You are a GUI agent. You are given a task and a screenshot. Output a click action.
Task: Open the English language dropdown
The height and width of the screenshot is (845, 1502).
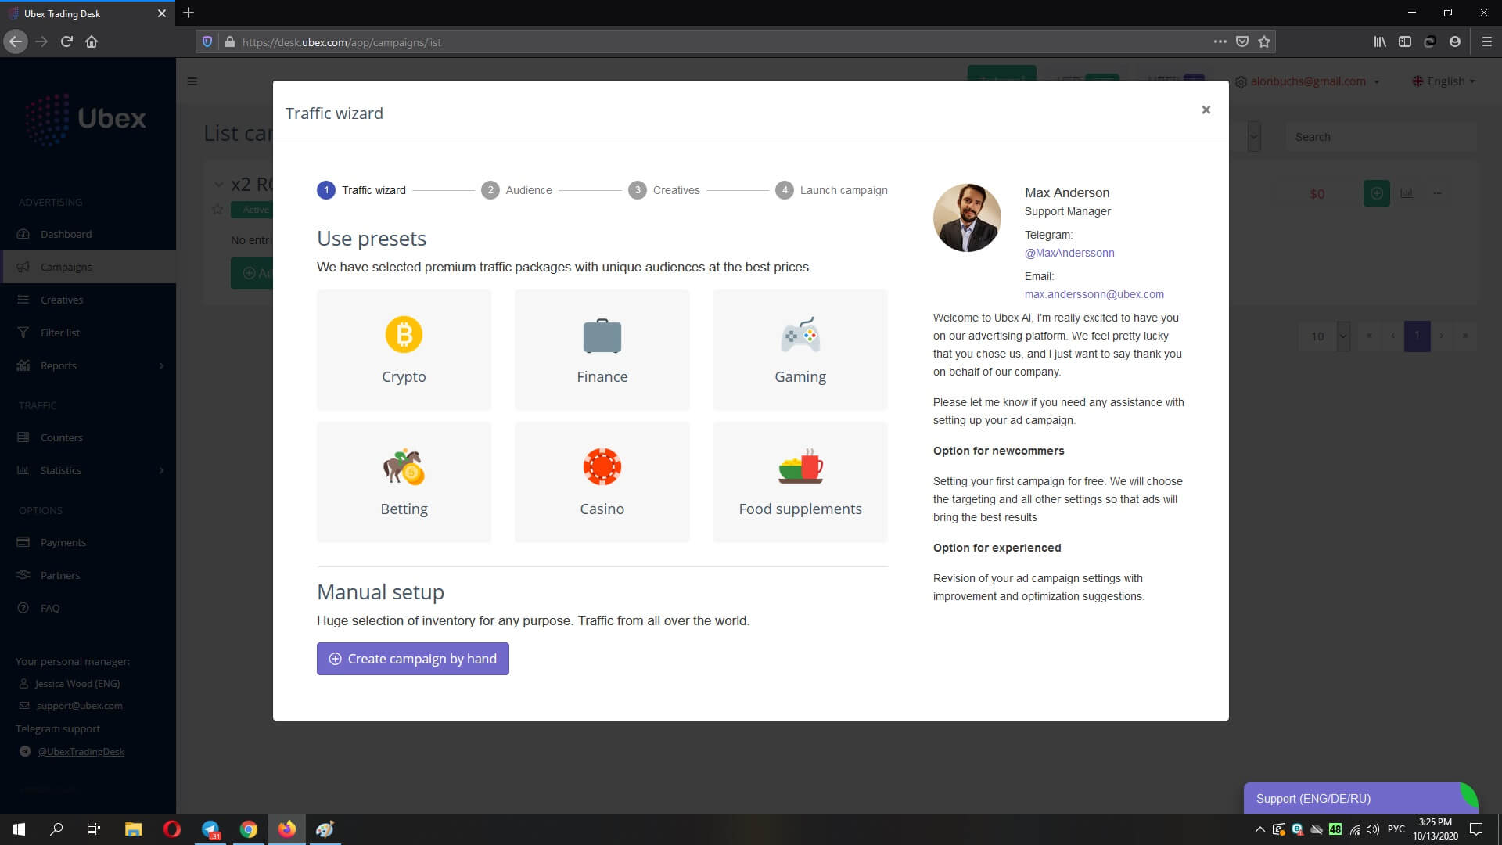[1443, 81]
